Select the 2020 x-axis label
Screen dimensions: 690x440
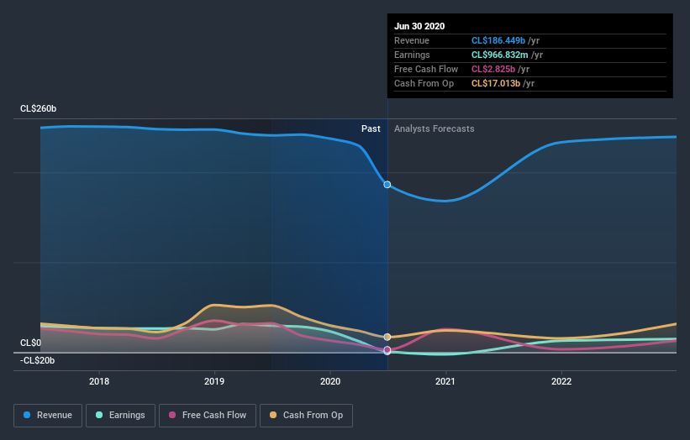click(x=330, y=381)
